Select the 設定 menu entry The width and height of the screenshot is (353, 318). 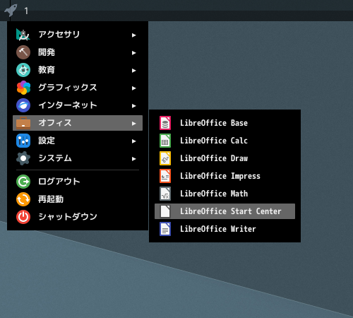[78, 141]
